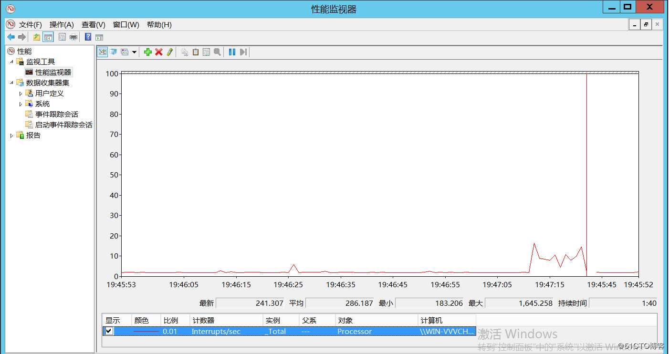This screenshot has width=669, height=354.
Task: Click the green Add counter plus icon
Action: 148,52
